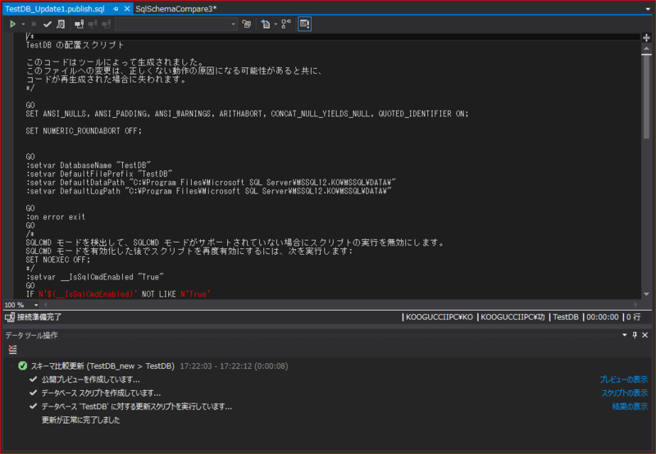The image size is (656, 454).
Task: Click the clear operations list icon
Action: (x=12, y=349)
